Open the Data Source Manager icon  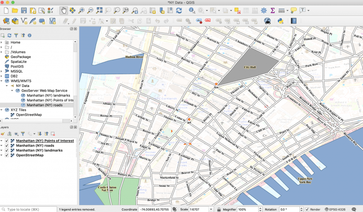coord(6,21)
